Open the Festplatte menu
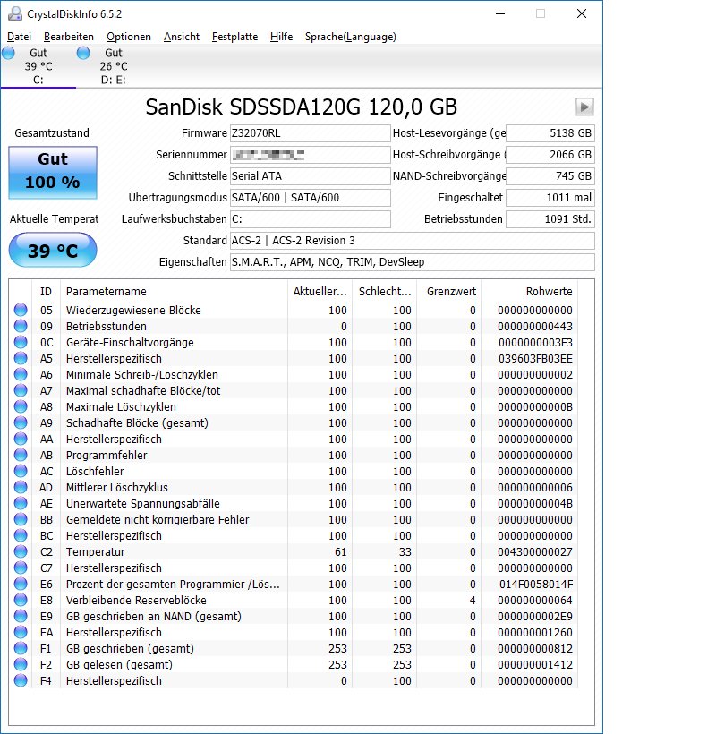The height and width of the screenshot is (734, 716). pyautogui.click(x=234, y=37)
